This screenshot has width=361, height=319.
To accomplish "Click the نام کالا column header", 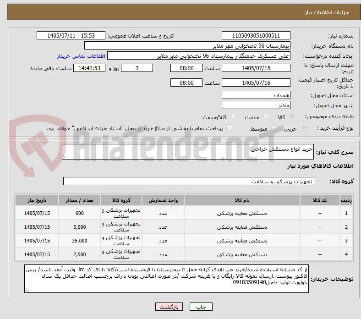I will [242, 200].
